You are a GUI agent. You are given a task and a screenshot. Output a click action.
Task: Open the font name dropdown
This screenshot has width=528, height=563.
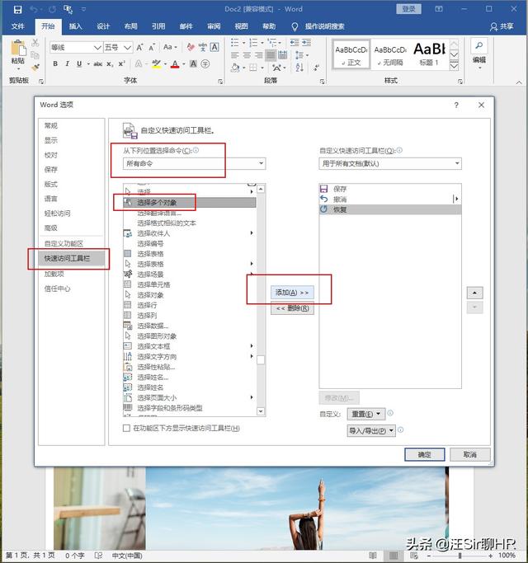tap(97, 47)
